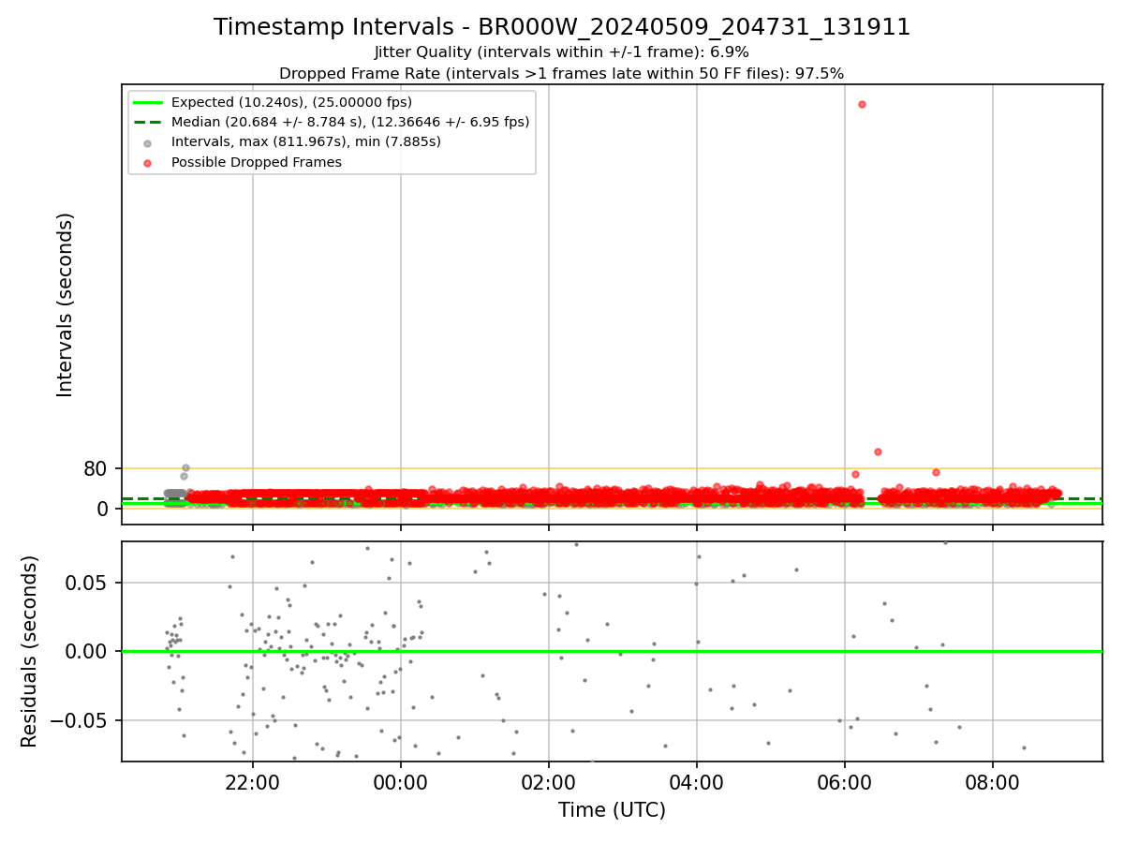This screenshot has width=1124, height=843.
Task: Click the Possible Dropped Frames legend entry
Action: point(257,162)
